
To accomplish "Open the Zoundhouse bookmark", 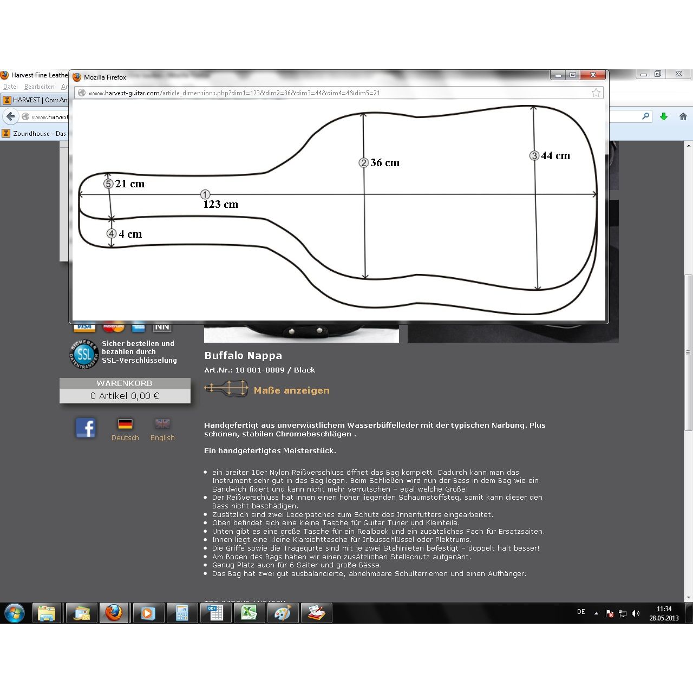I will (x=34, y=133).
